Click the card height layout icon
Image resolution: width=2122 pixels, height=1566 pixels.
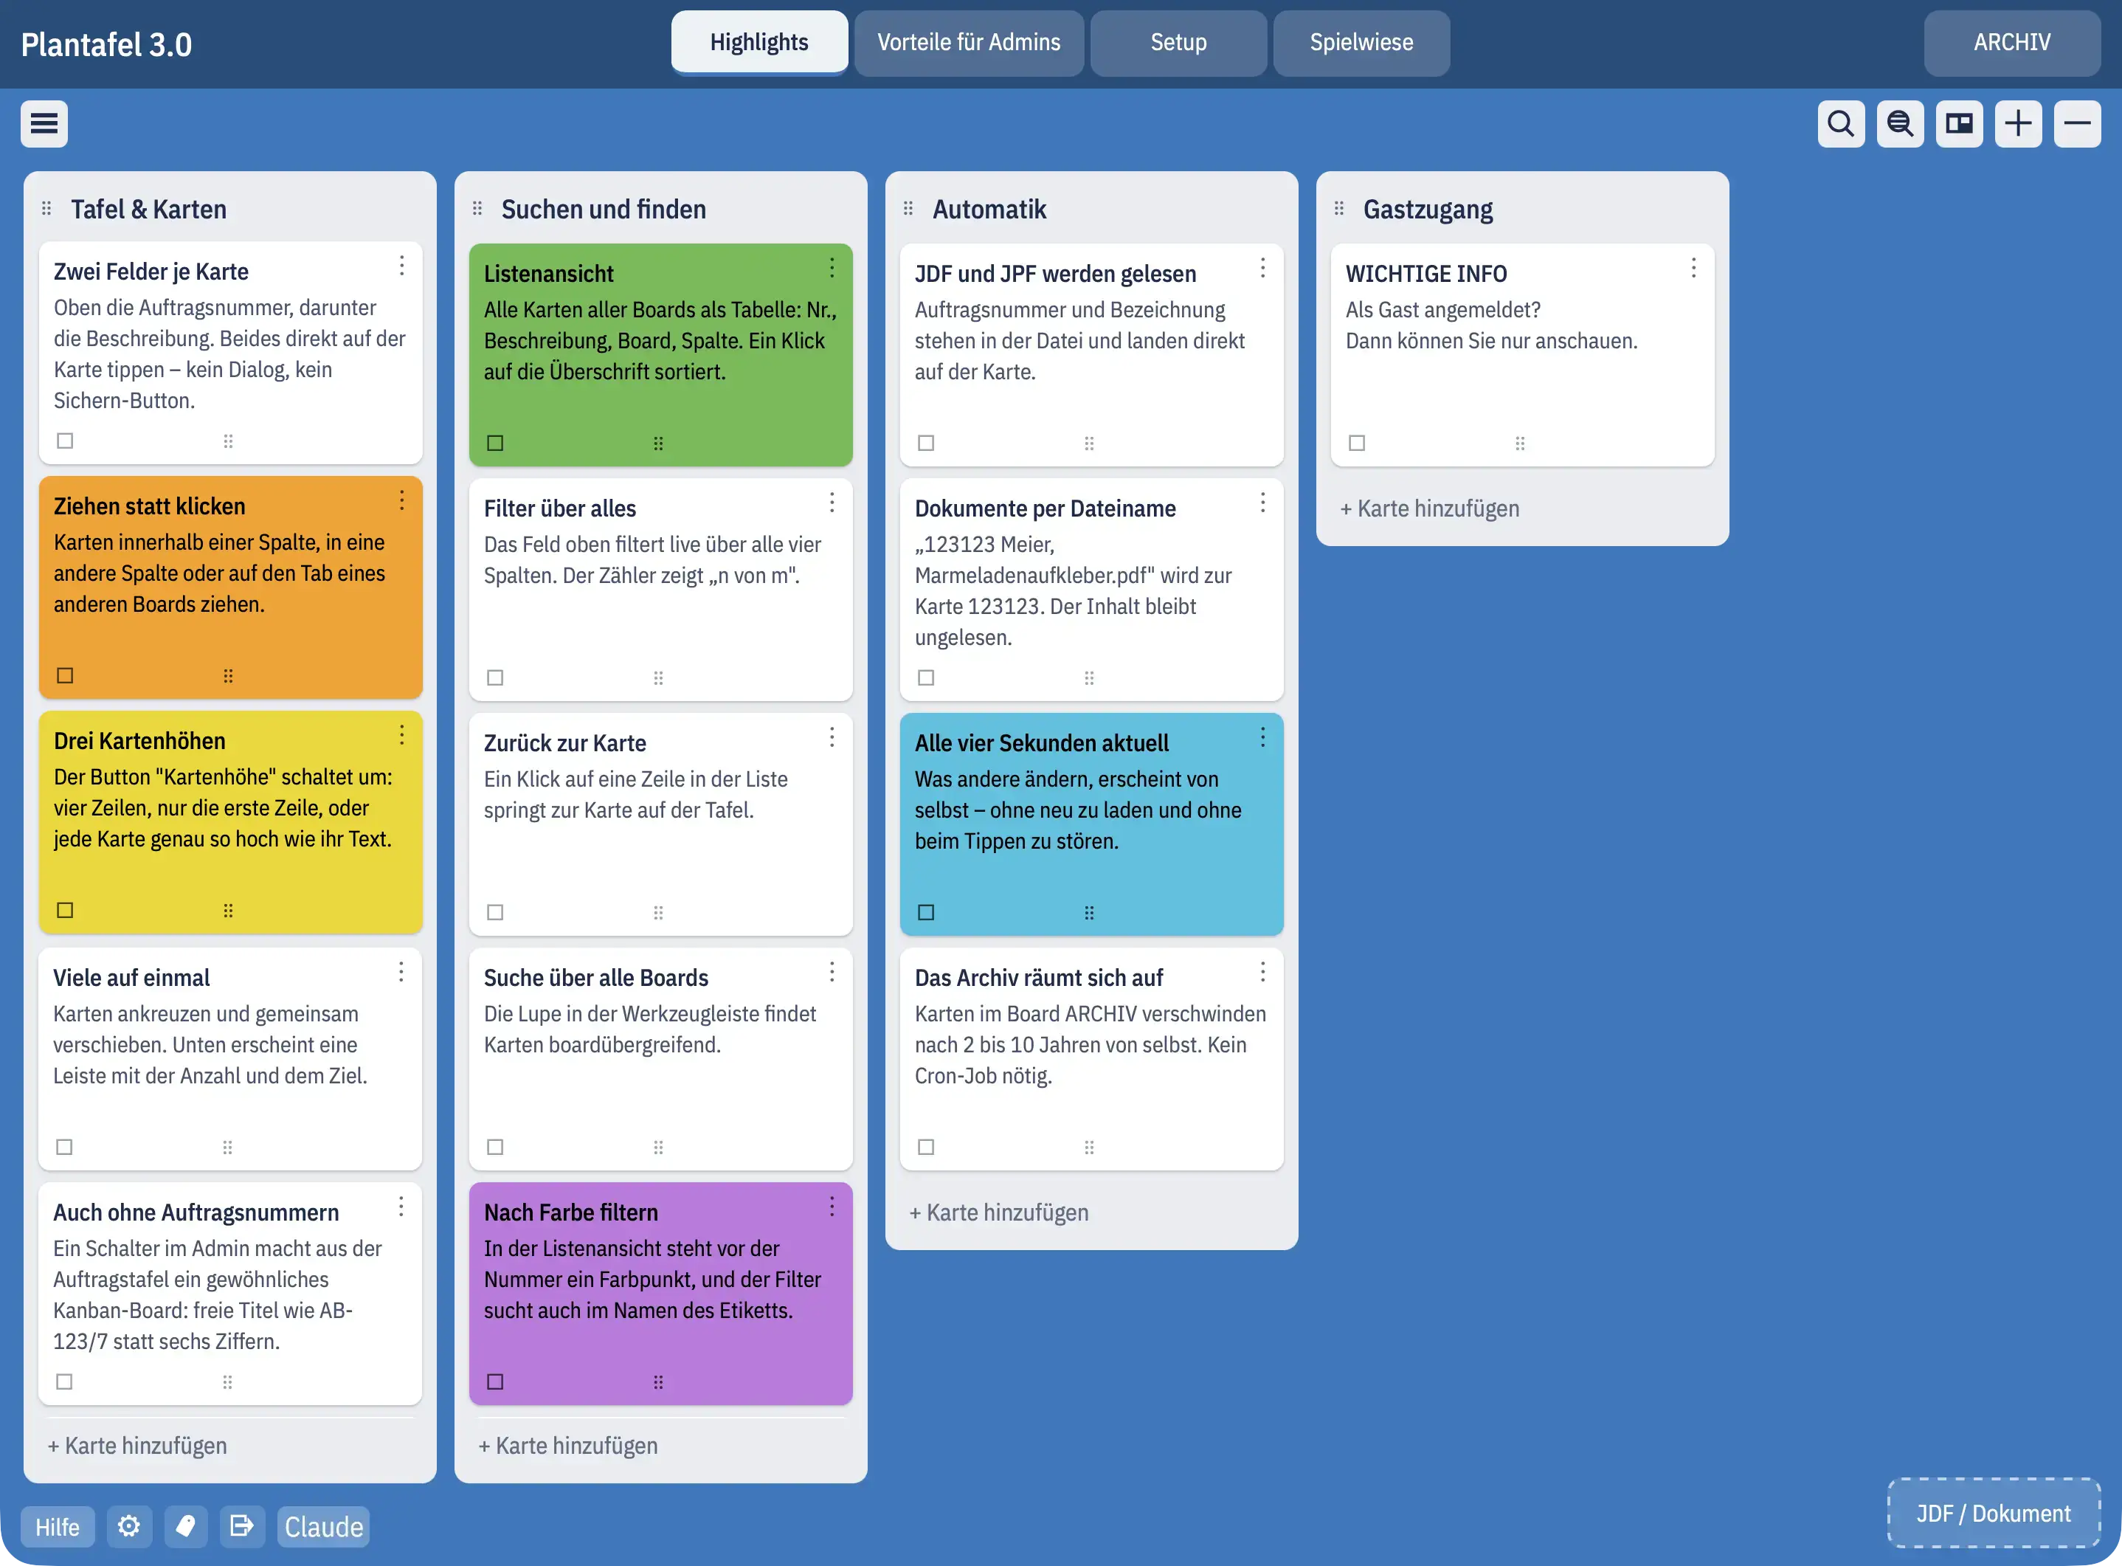tap(1959, 123)
